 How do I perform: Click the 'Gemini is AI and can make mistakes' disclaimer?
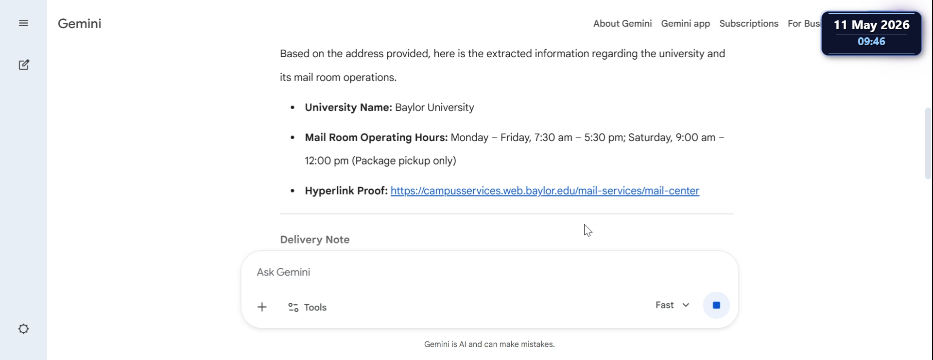click(x=489, y=344)
